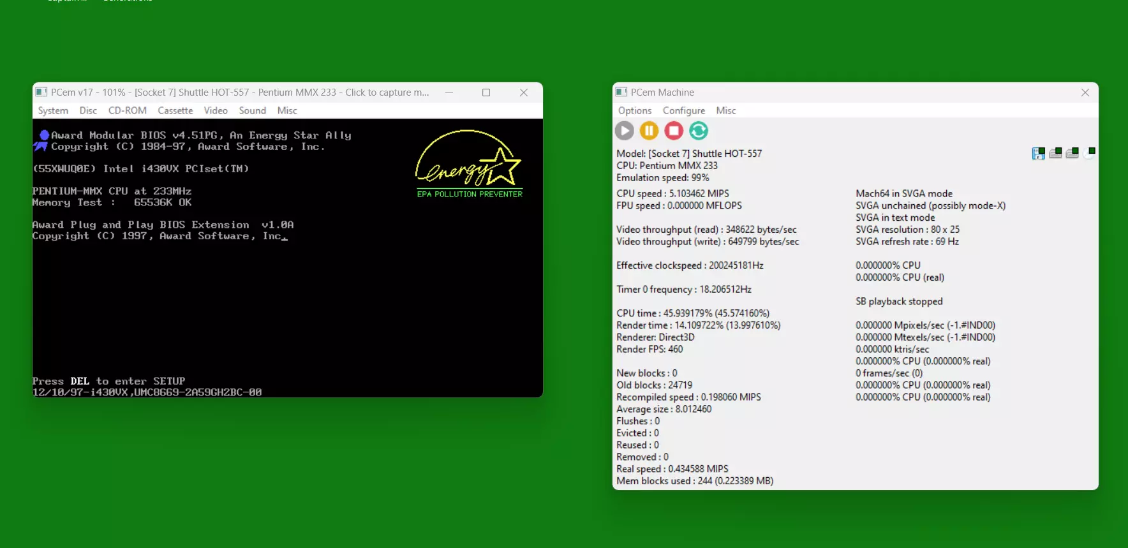Viewport: 1128px width, 548px height.
Task: Close the PCem Machine window
Action: (1085, 93)
